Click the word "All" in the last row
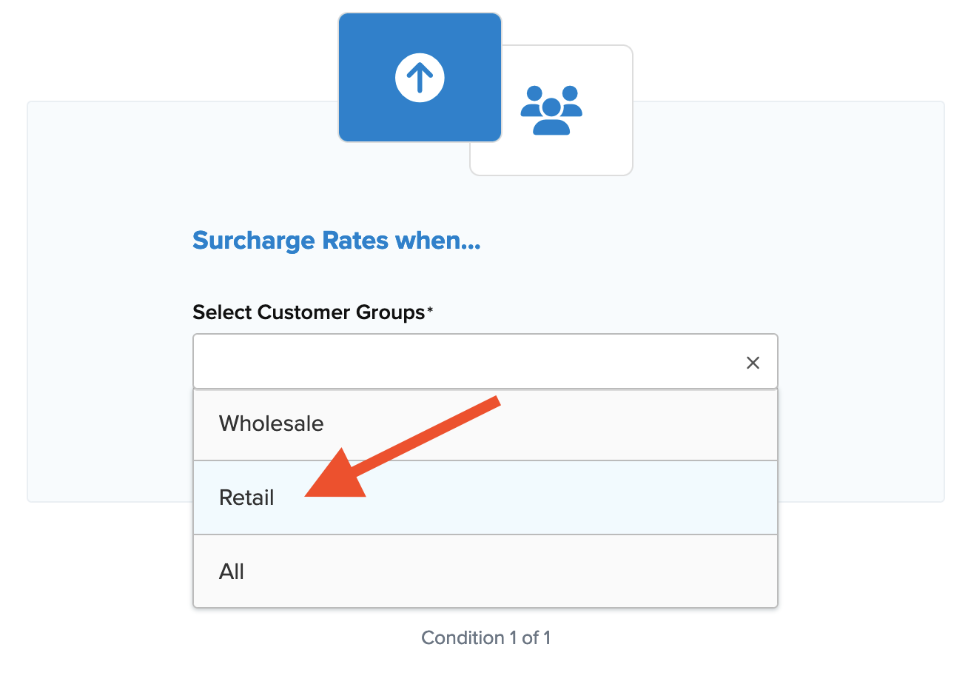 pyautogui.click(x=232, y=572)
